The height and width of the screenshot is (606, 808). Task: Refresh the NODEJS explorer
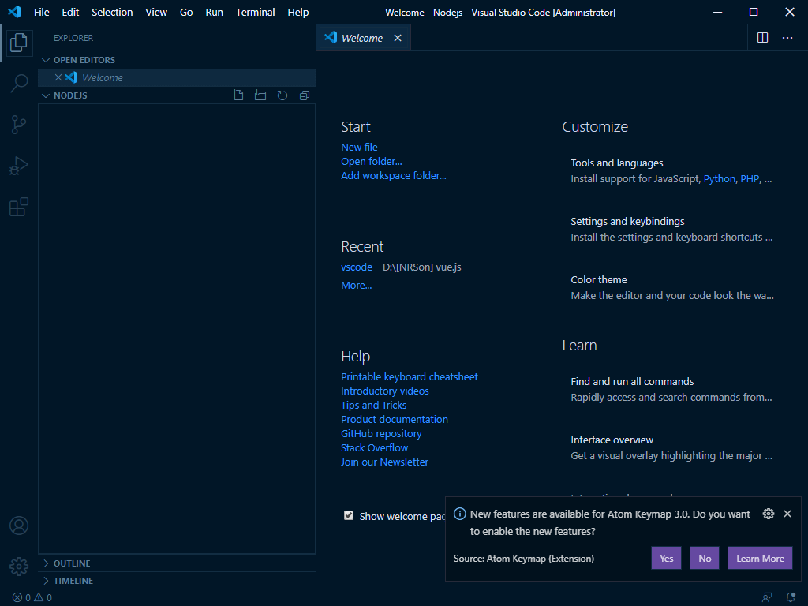(x=282, y=95)
